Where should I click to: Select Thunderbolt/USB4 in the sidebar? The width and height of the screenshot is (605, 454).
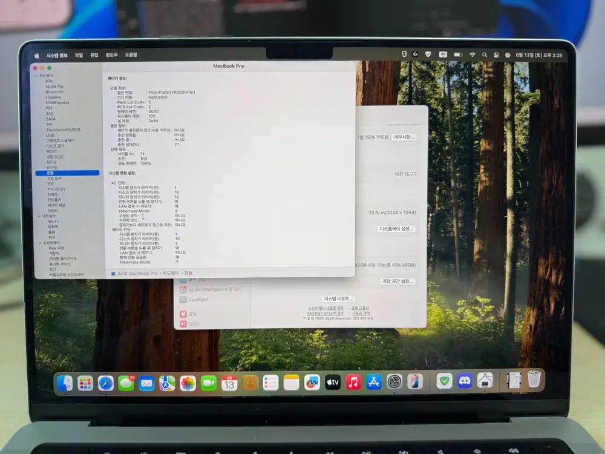[64, 130]
